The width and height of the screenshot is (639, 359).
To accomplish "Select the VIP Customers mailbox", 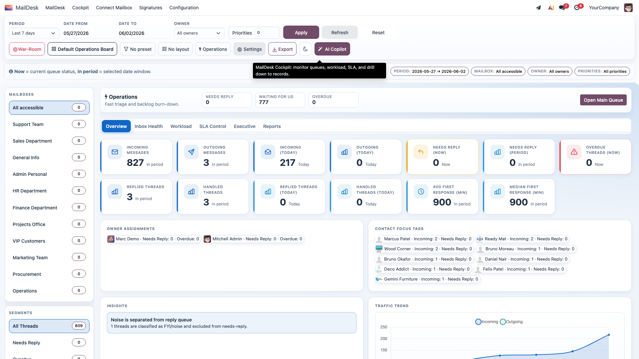I will pos(49,241).
